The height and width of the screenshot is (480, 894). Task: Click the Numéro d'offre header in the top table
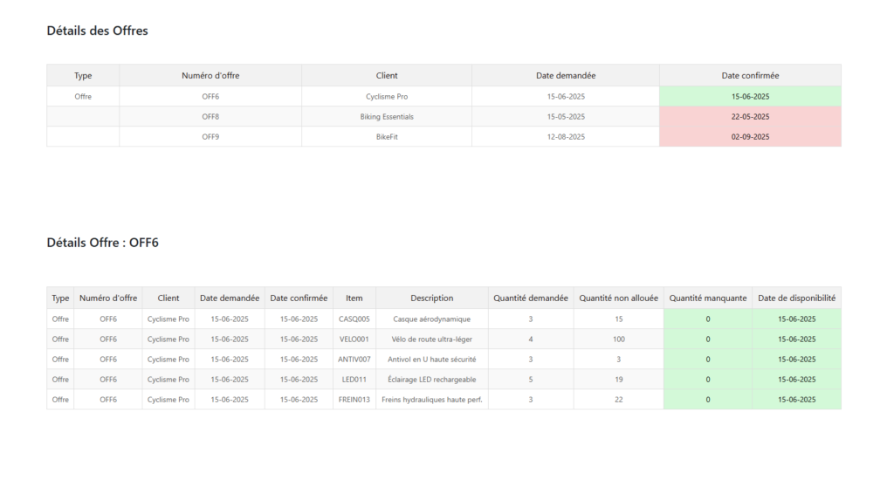[x=210, y=75]
